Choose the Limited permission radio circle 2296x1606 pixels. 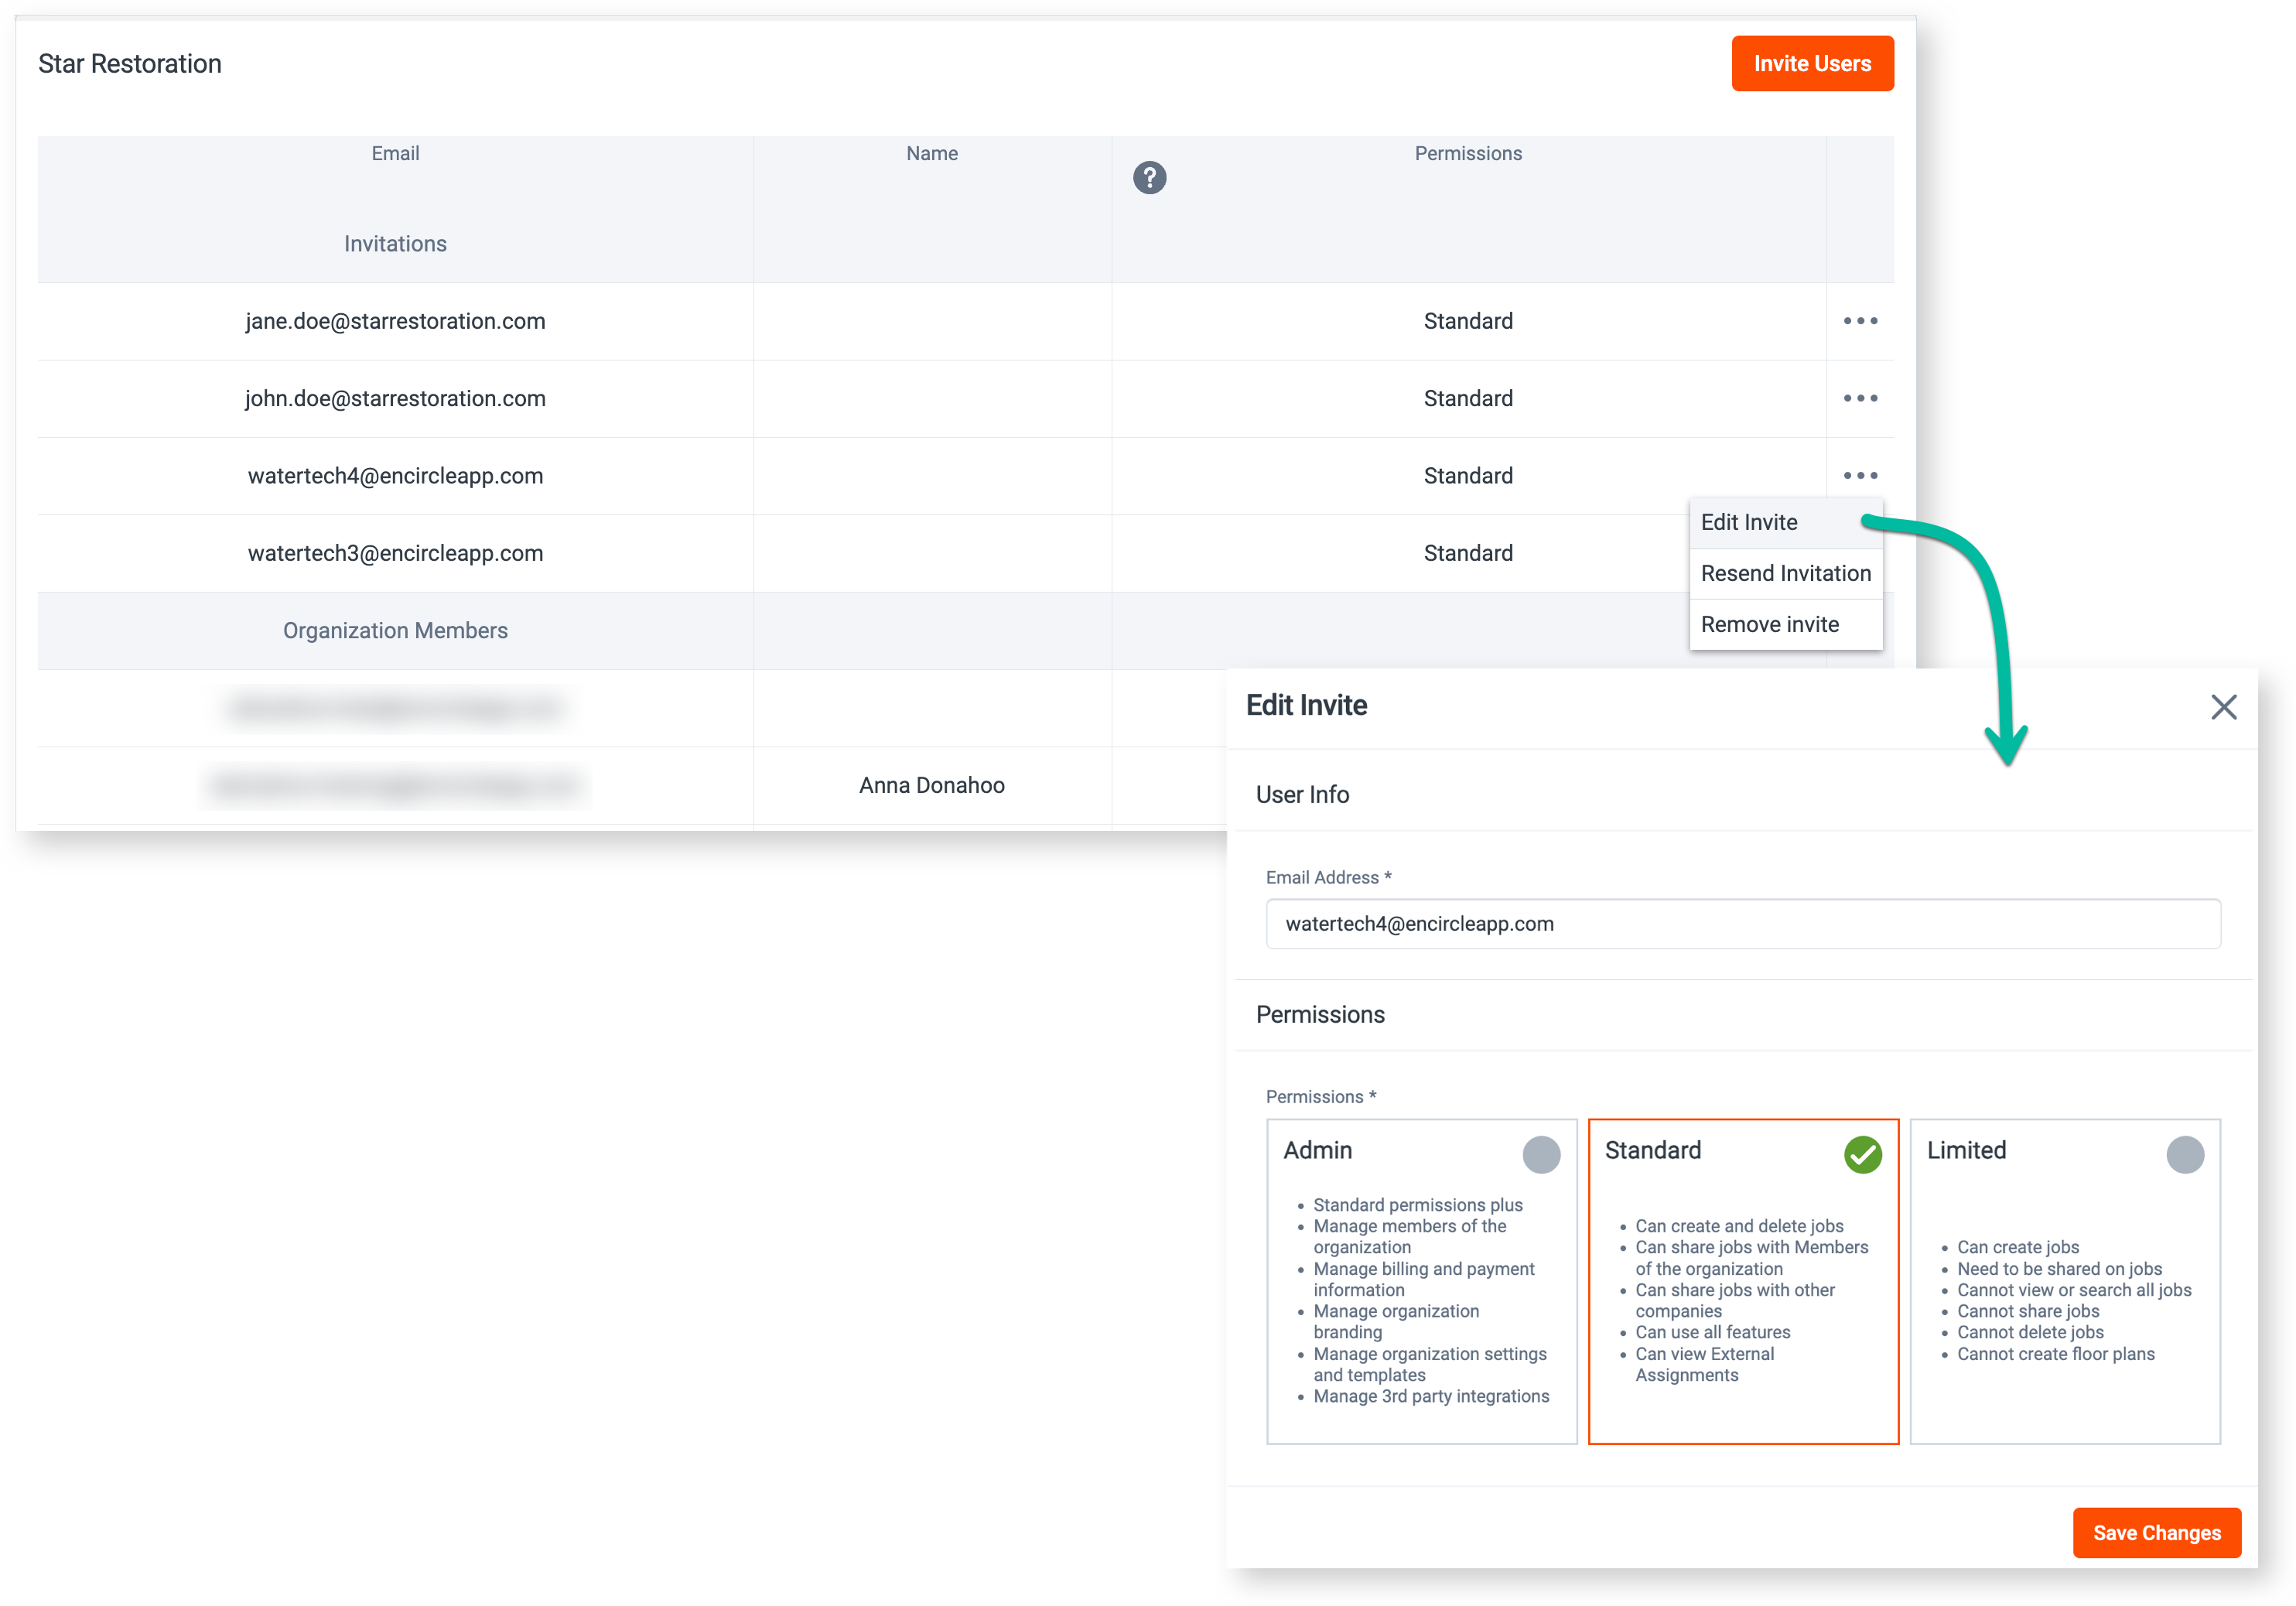click(x=2184, y=1155)
